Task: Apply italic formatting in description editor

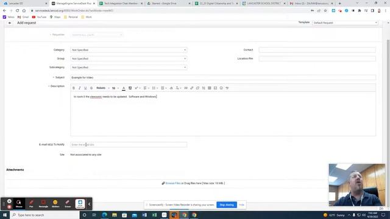Action: [x=80, y=88]
